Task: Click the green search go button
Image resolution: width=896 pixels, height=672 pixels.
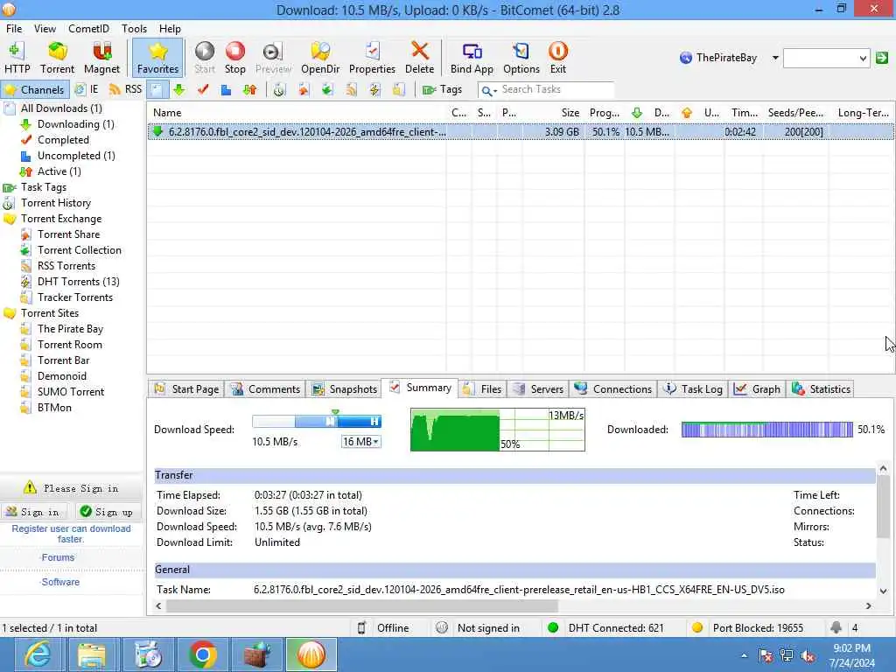Action: tap(882, 58)
